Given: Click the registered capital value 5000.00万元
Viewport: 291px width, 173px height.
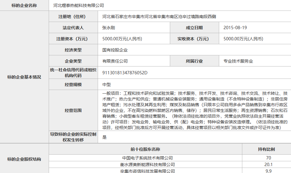Looking at the screenshot, I should (122, 39).
